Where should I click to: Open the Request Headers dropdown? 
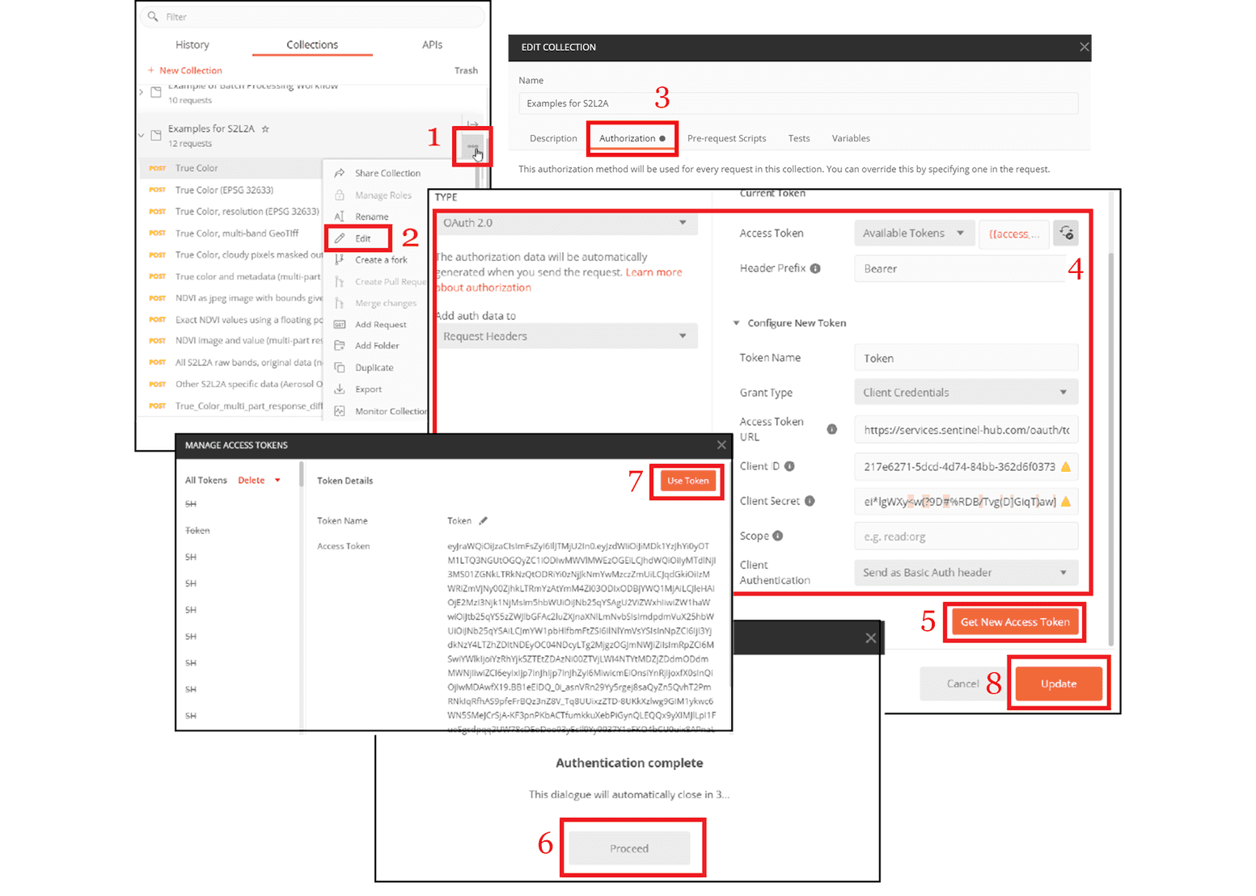[565, 337]
